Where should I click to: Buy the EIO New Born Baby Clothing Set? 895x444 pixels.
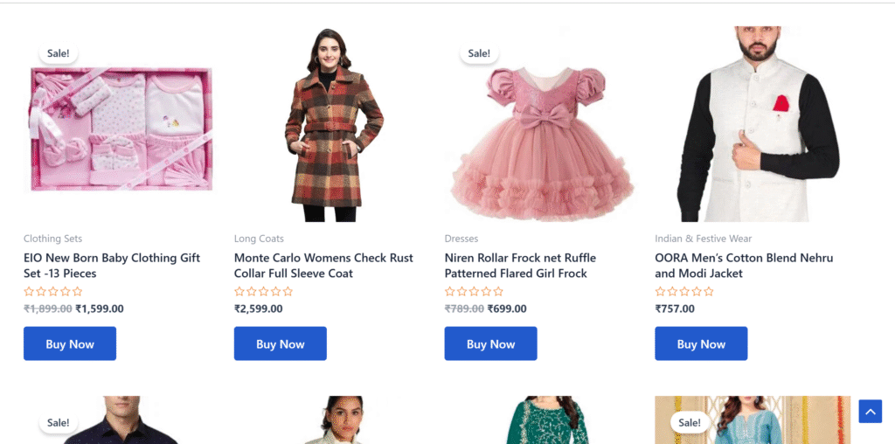pos(70,343)
